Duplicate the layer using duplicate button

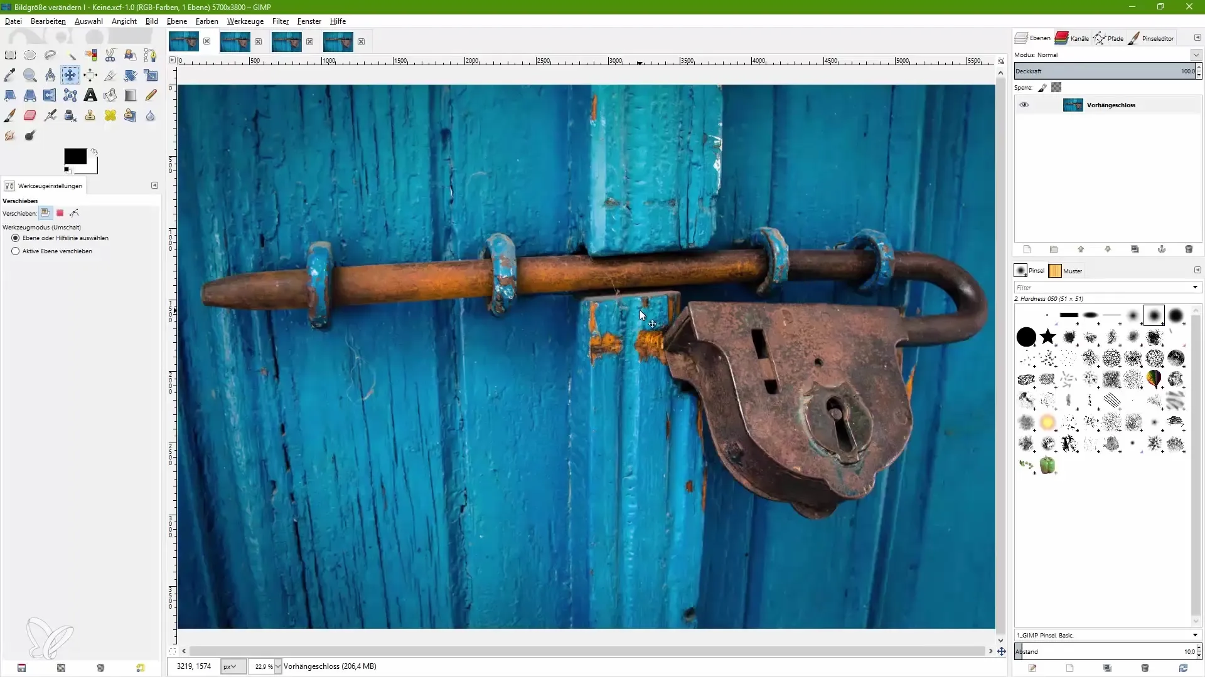pos(1135,249)
